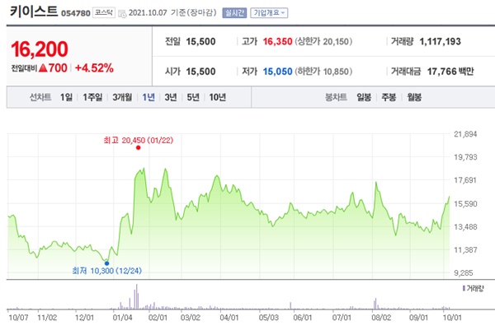The height and width of the screenshot is (330, 495).
Task: Select the 1주일 line chart tab
Action: [x=92, y=97]
